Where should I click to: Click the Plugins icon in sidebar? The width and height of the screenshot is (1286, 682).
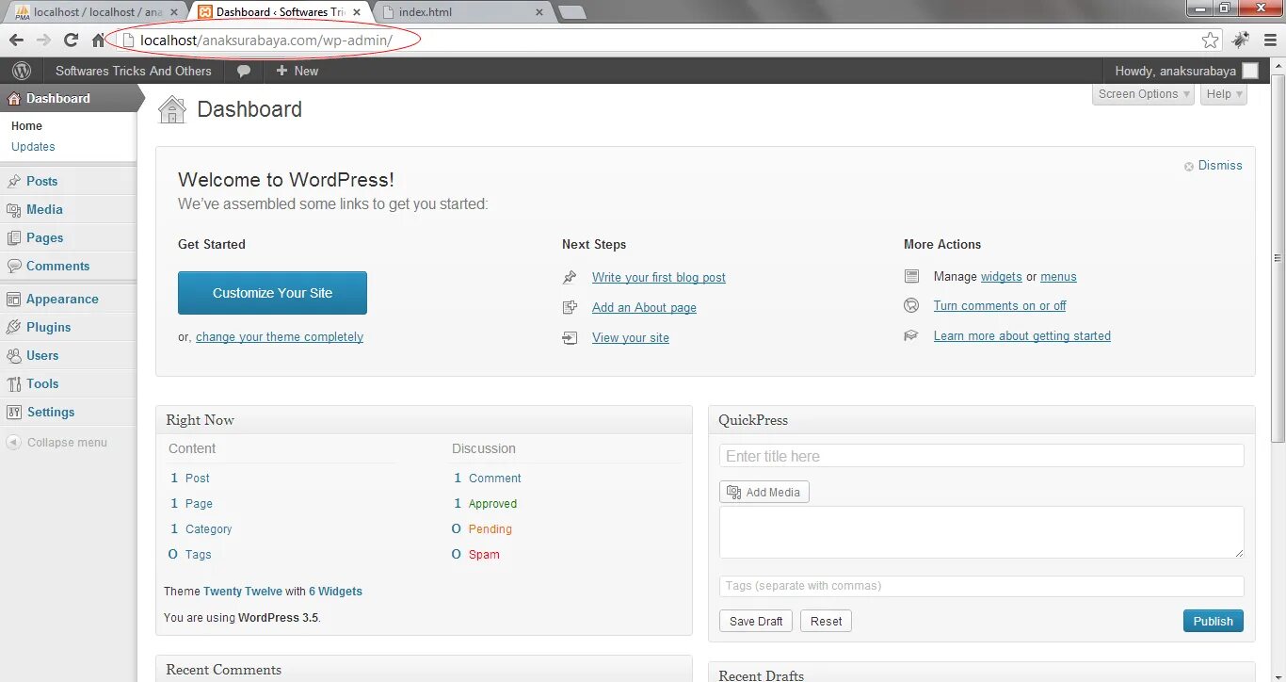pos(13,327)
